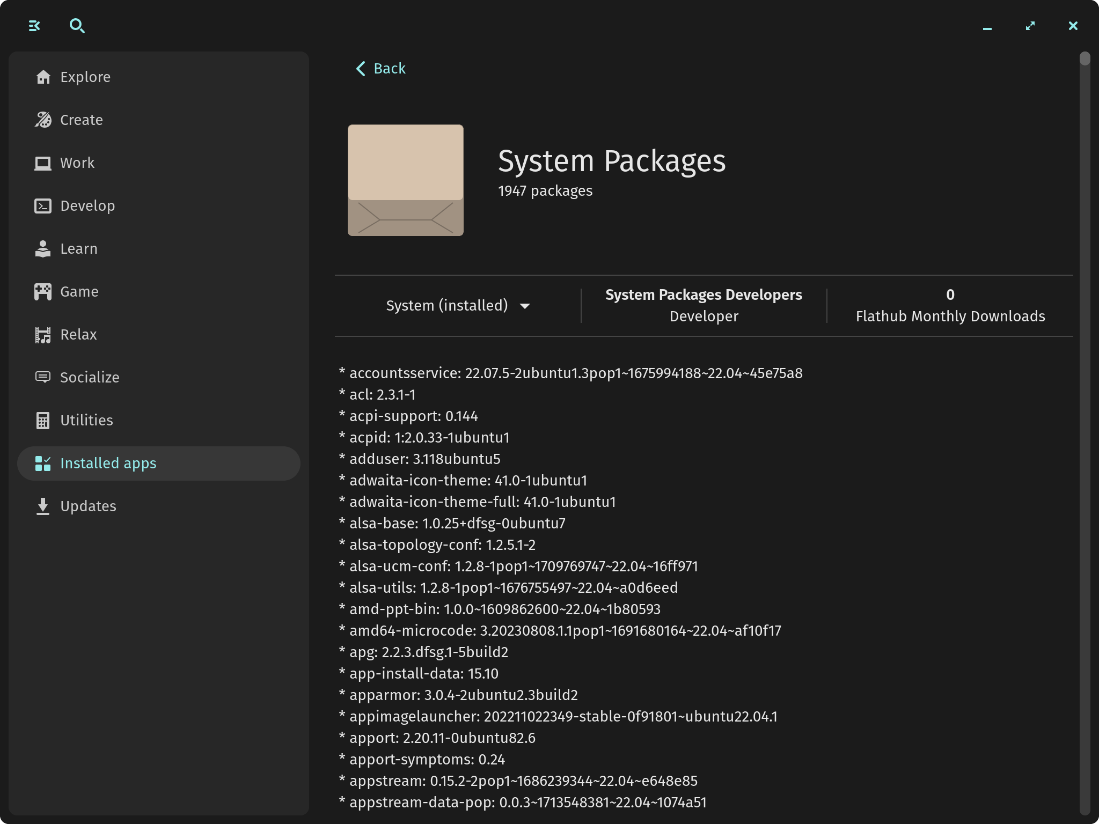Click the app-install-data: 15.10 line
The image size is (1099, 824).
(x=419, y=674)
